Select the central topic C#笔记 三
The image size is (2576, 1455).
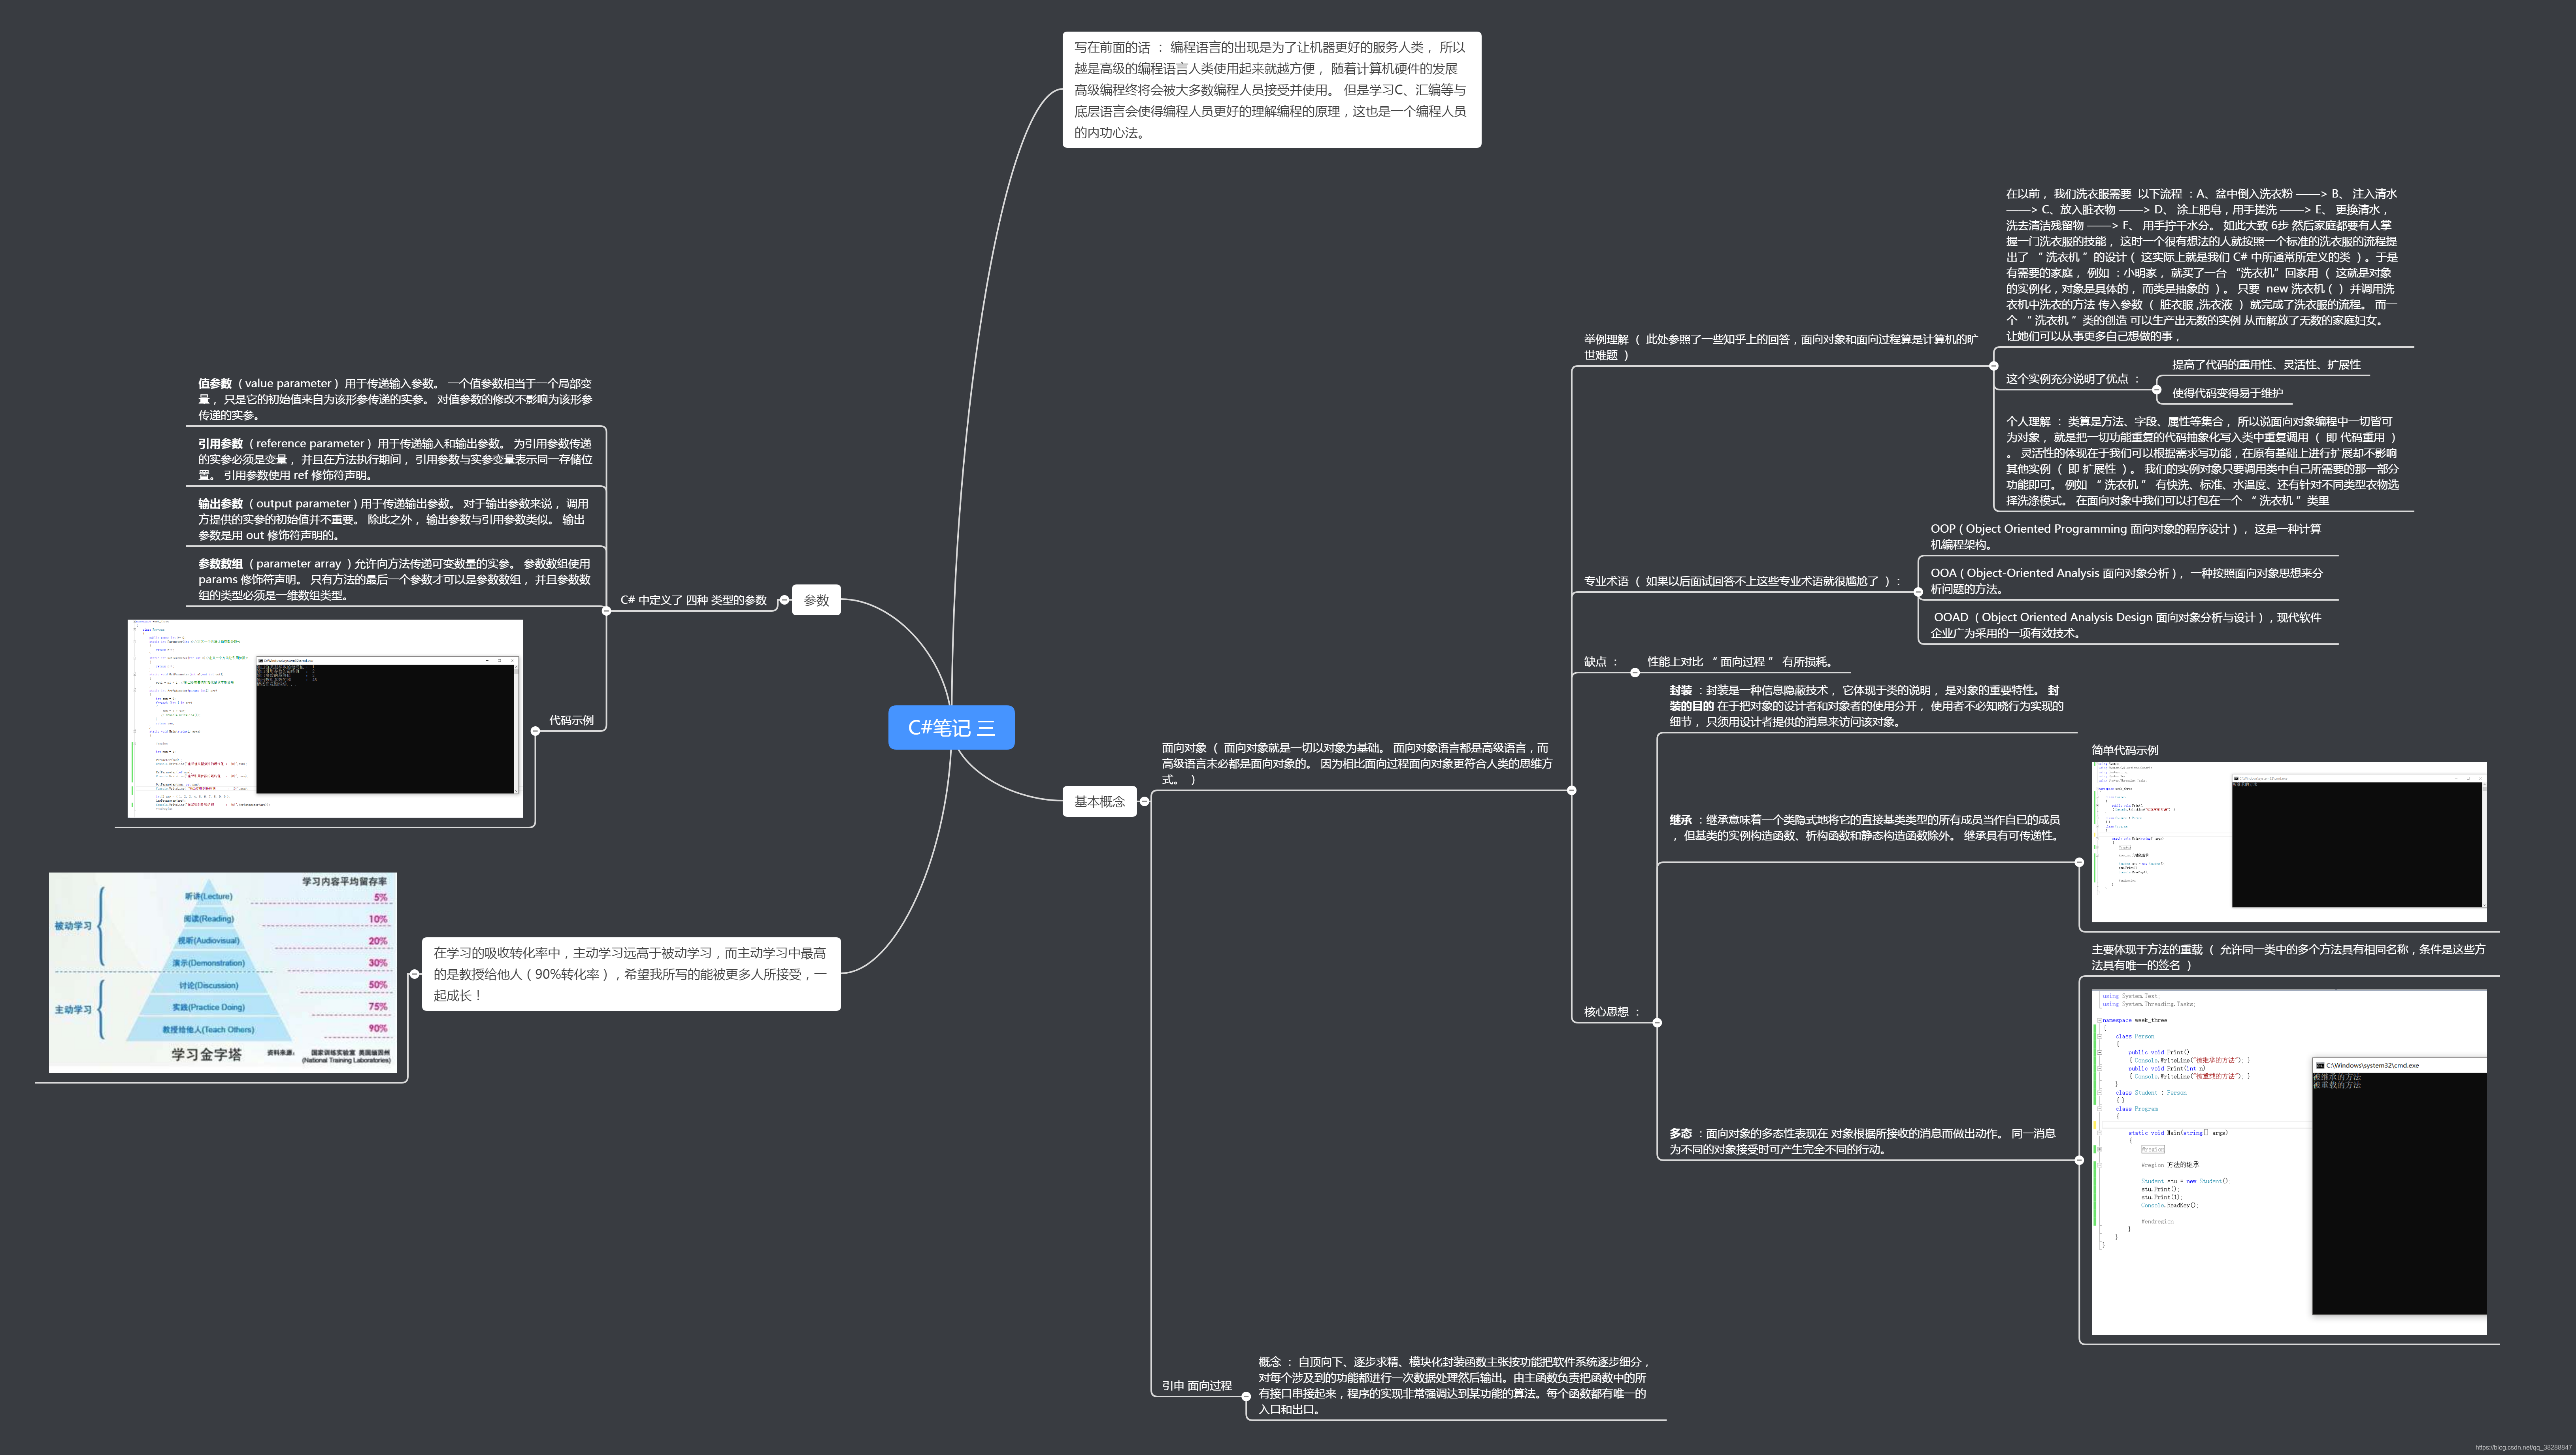coord(951,727)
